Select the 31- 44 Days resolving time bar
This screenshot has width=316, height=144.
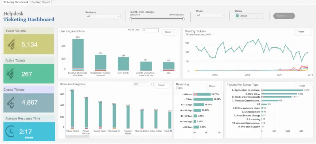tap(195, 116)
